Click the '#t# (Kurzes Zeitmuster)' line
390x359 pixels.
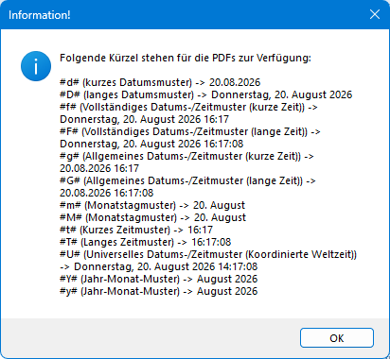136,230
